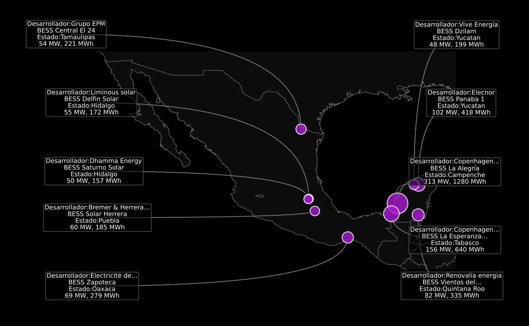This screenshot has height=326, width=529.
Task: Click the "Desarrollador:Renovalia energia" text
Action: pyautogui.click(x=452, y=275)
